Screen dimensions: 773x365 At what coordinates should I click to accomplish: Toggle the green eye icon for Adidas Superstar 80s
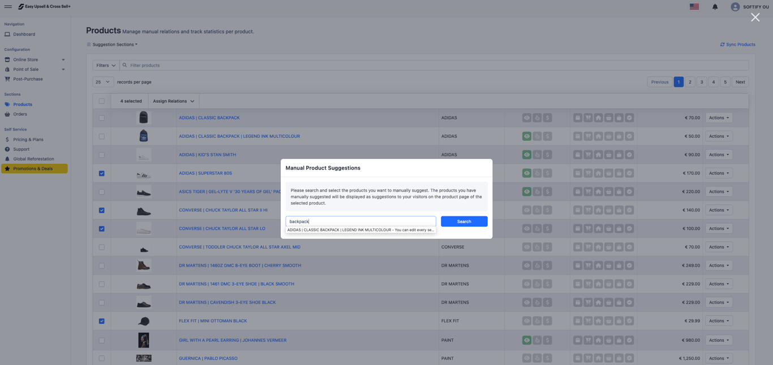[527, 173]
